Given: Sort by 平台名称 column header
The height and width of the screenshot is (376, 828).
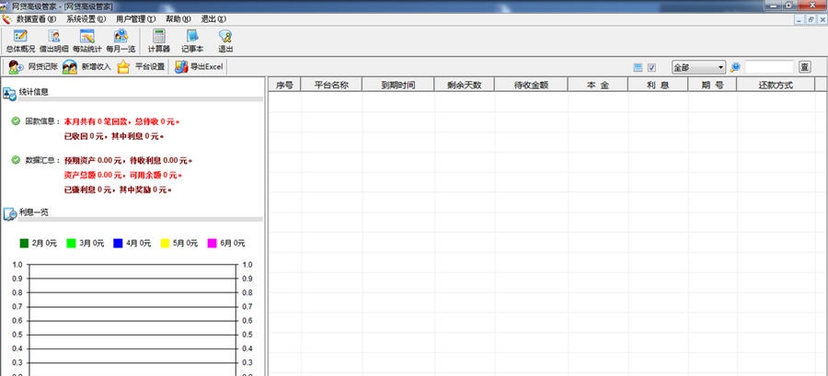Looking at the screenshot, I should tap(331, 85).
